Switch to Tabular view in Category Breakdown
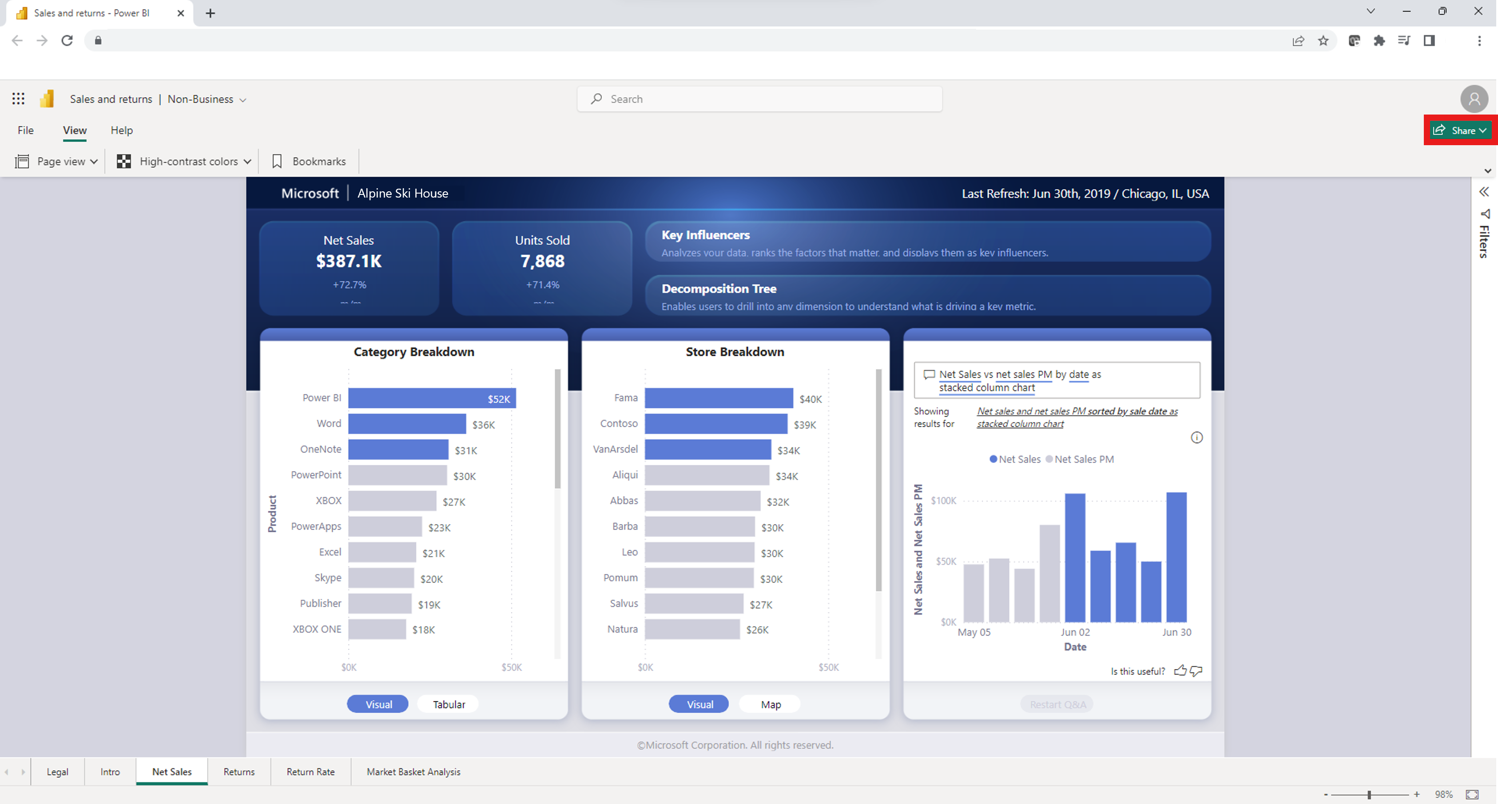1498x804 pixels. click(x=449, y=704)
